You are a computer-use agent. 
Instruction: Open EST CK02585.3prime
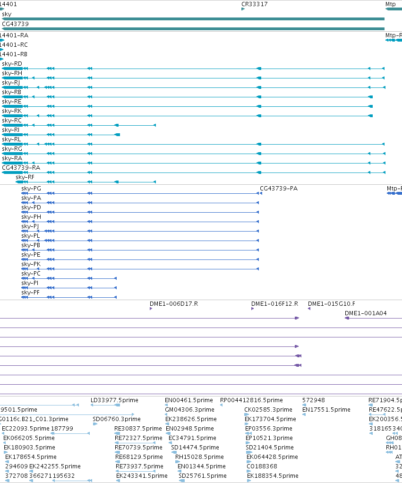(268, 410)
